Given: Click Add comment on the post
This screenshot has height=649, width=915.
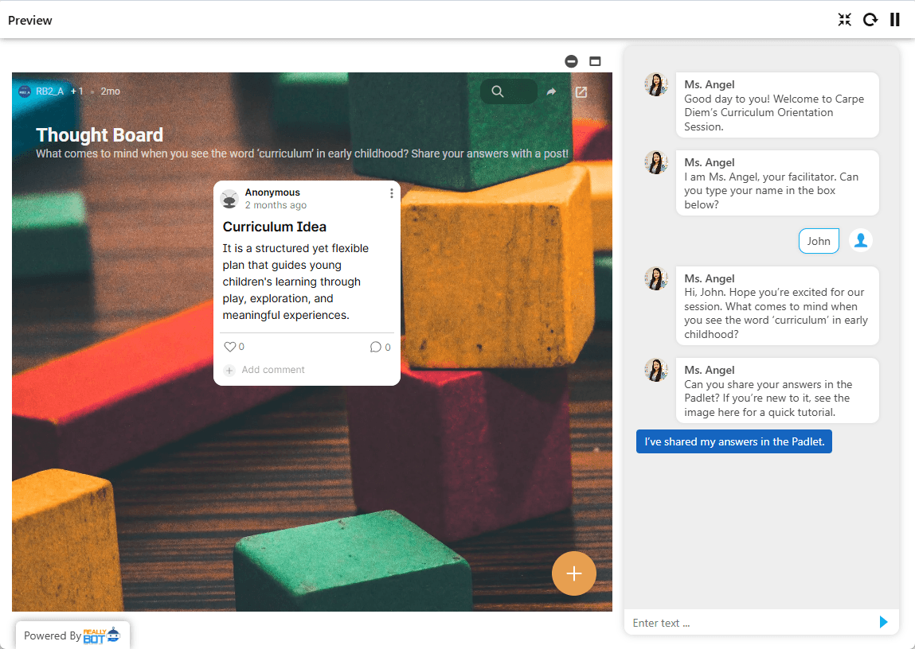Looking at the screenshot, I should (272, 370).
